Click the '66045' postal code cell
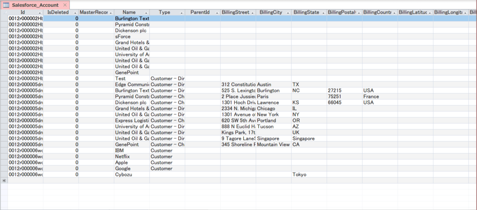Viewport: 477px width, 210px height. [x=344, y=102]
